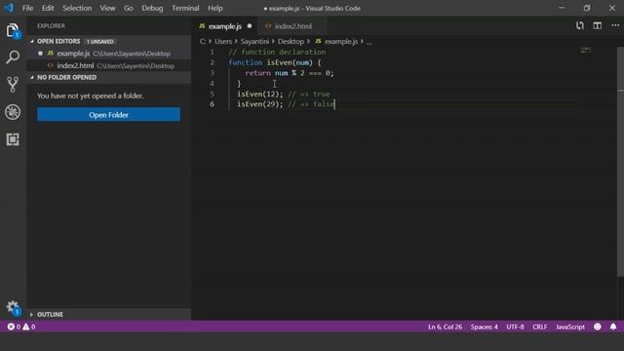Open the Debug view icon
This screenshot has width=624, height=351.
(x=13, y=112)
